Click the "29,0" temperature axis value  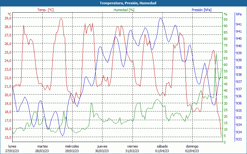8,18
